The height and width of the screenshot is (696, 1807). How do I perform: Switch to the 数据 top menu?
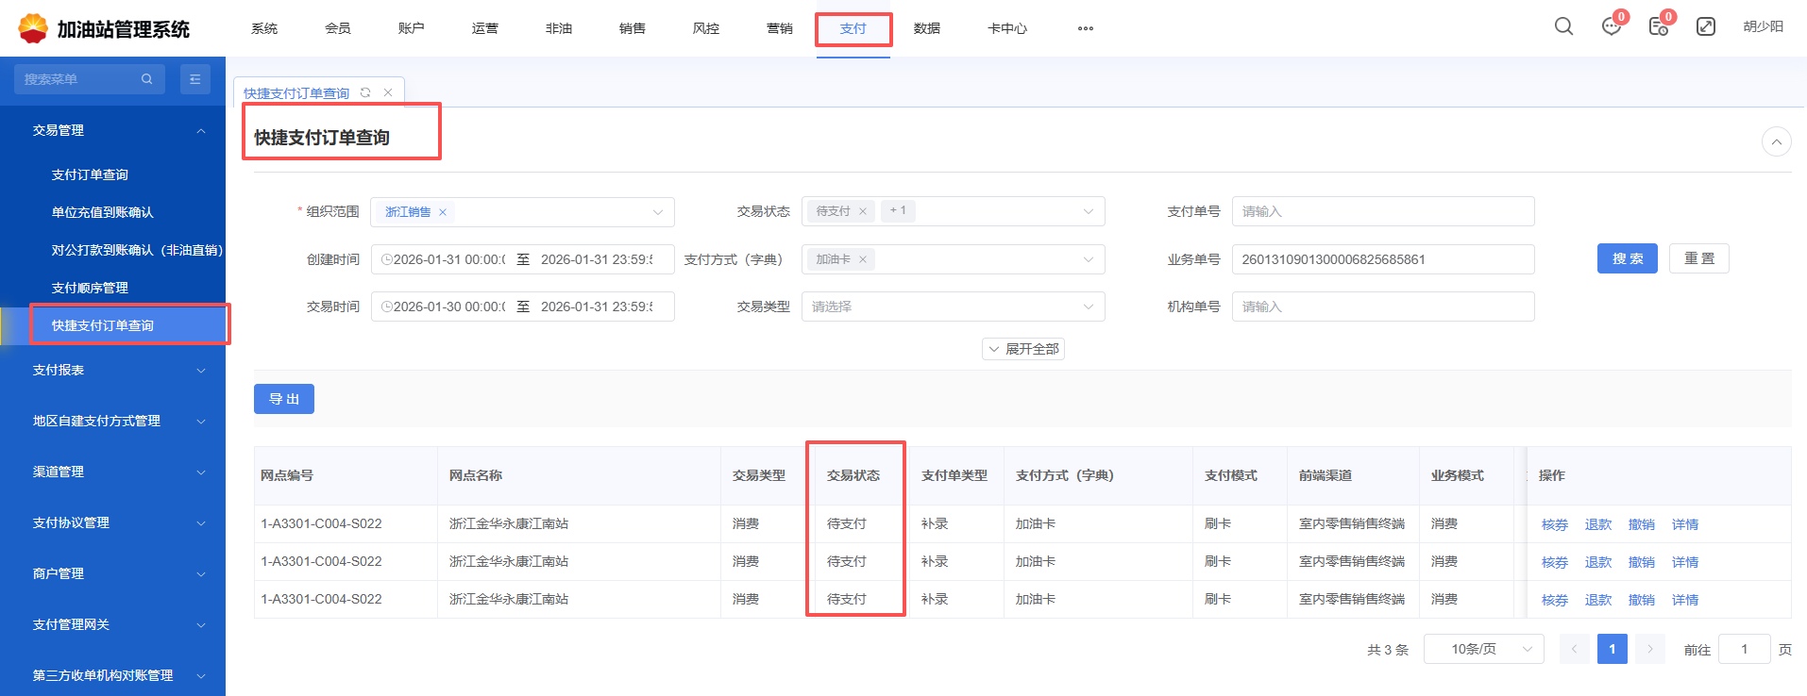click(x=926, y=28)
